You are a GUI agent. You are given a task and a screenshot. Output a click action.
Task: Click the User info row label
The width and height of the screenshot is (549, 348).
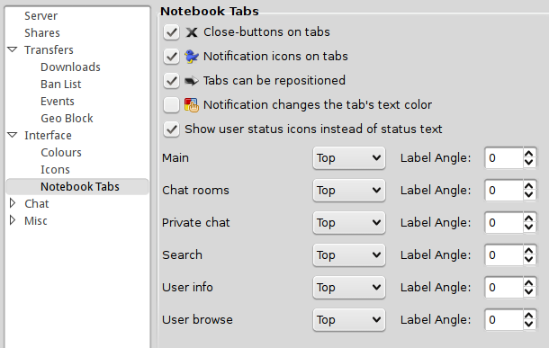tap(187, 288)
